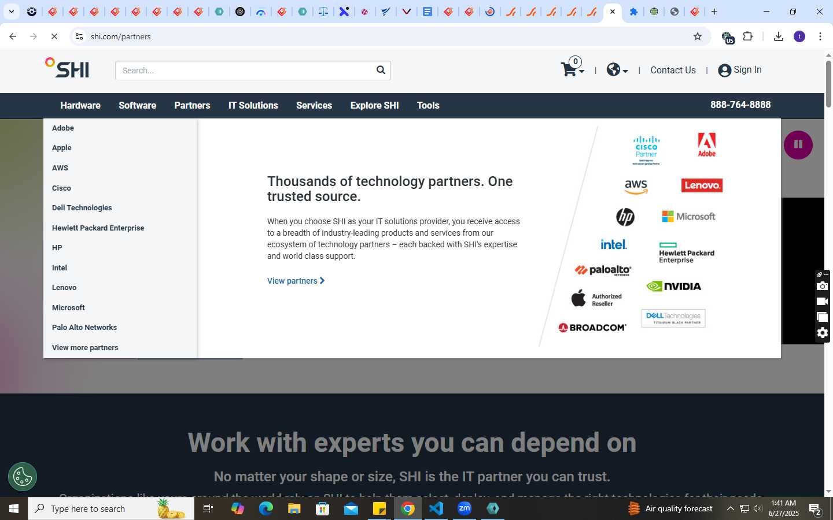The height and width of the screenshot is (520, 833).
Task: Click the Palo Alto logo
Action: (x=603, y=270)
